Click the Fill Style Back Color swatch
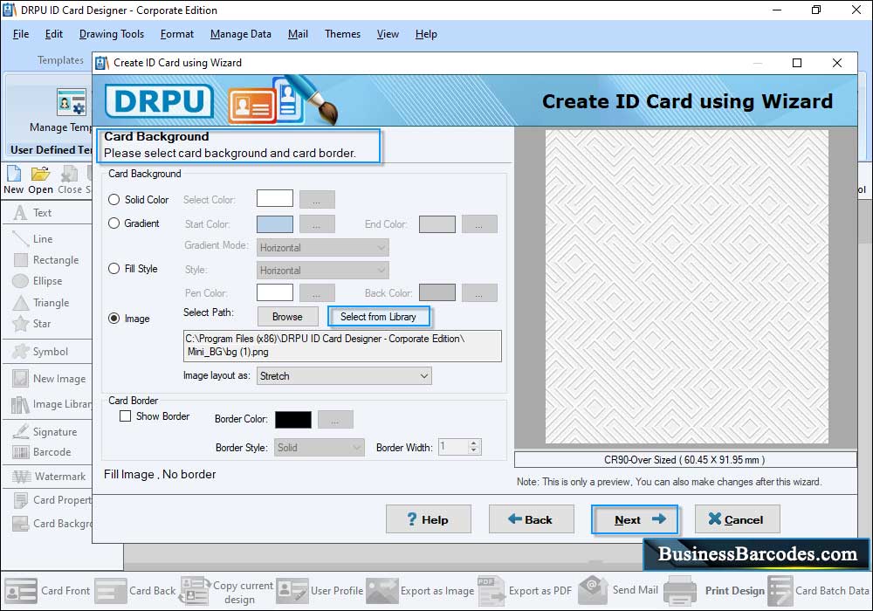 tap(437, 292)
